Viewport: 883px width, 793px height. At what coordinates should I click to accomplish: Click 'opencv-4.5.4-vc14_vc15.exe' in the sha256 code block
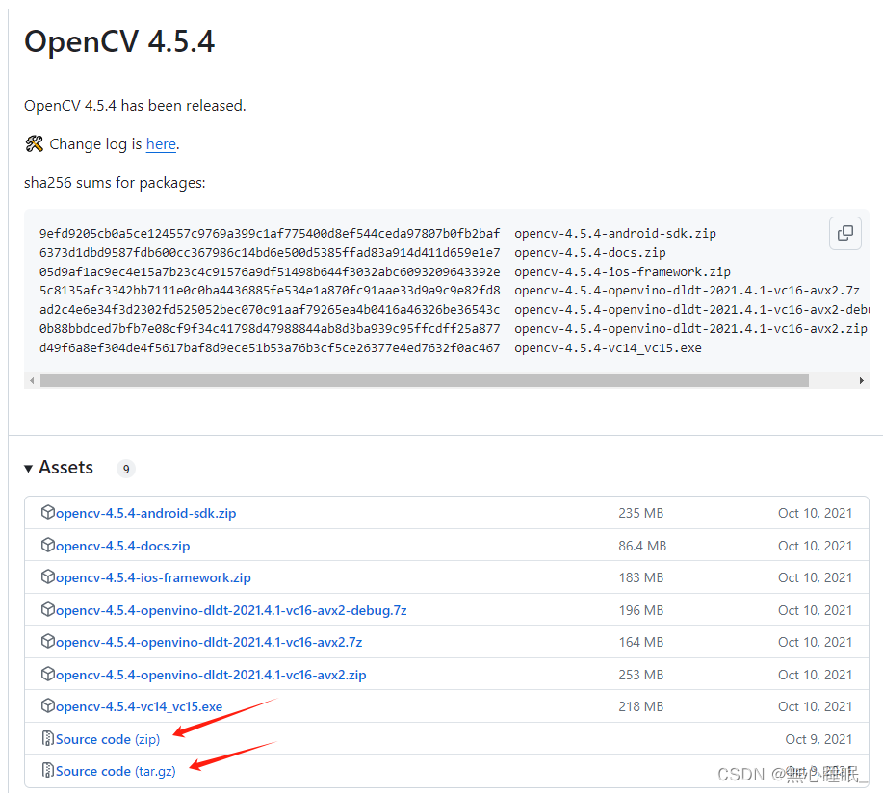608,348
